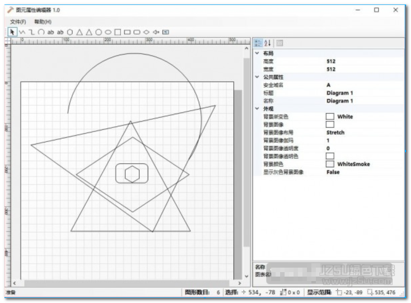Sort properties alphabetically
Screen dimensions: 411x303
point(267,43)
